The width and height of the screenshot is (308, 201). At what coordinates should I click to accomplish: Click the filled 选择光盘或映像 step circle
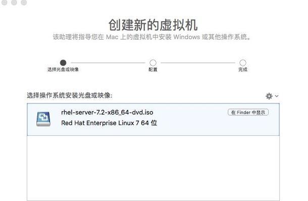[63, 63]
